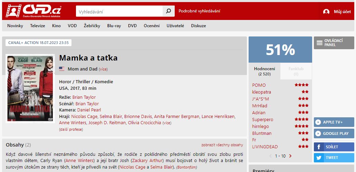
Task: Open user MrHlad's profile
Action: click(x=260, y=106)
